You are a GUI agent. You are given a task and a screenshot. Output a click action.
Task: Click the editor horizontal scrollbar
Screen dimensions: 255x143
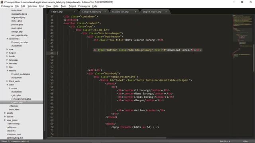107,138
